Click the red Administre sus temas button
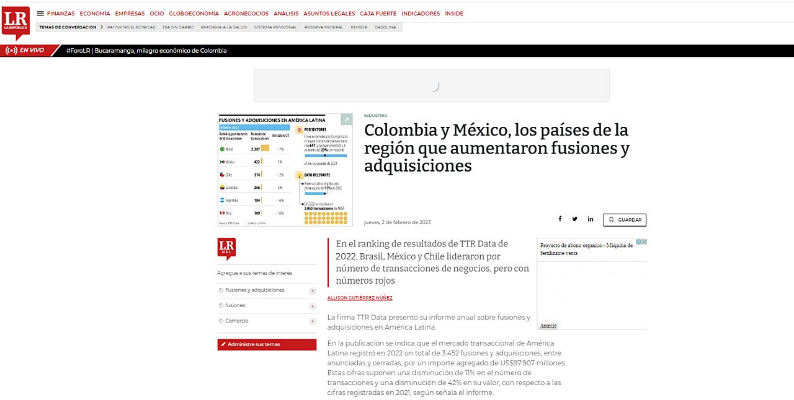The image size is (794, 400). 267,344
